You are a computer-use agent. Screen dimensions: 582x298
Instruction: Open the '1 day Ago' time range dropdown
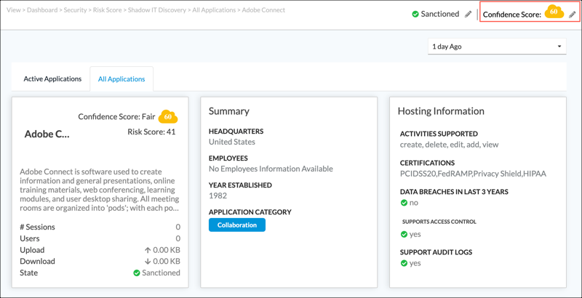pyautogui.click(x=497, y=47)
